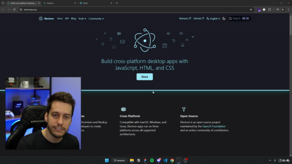The height and width of the screenshot is (164, 292).
Task: Follow the OpenJS Foundation link
Action: (214, 126)
